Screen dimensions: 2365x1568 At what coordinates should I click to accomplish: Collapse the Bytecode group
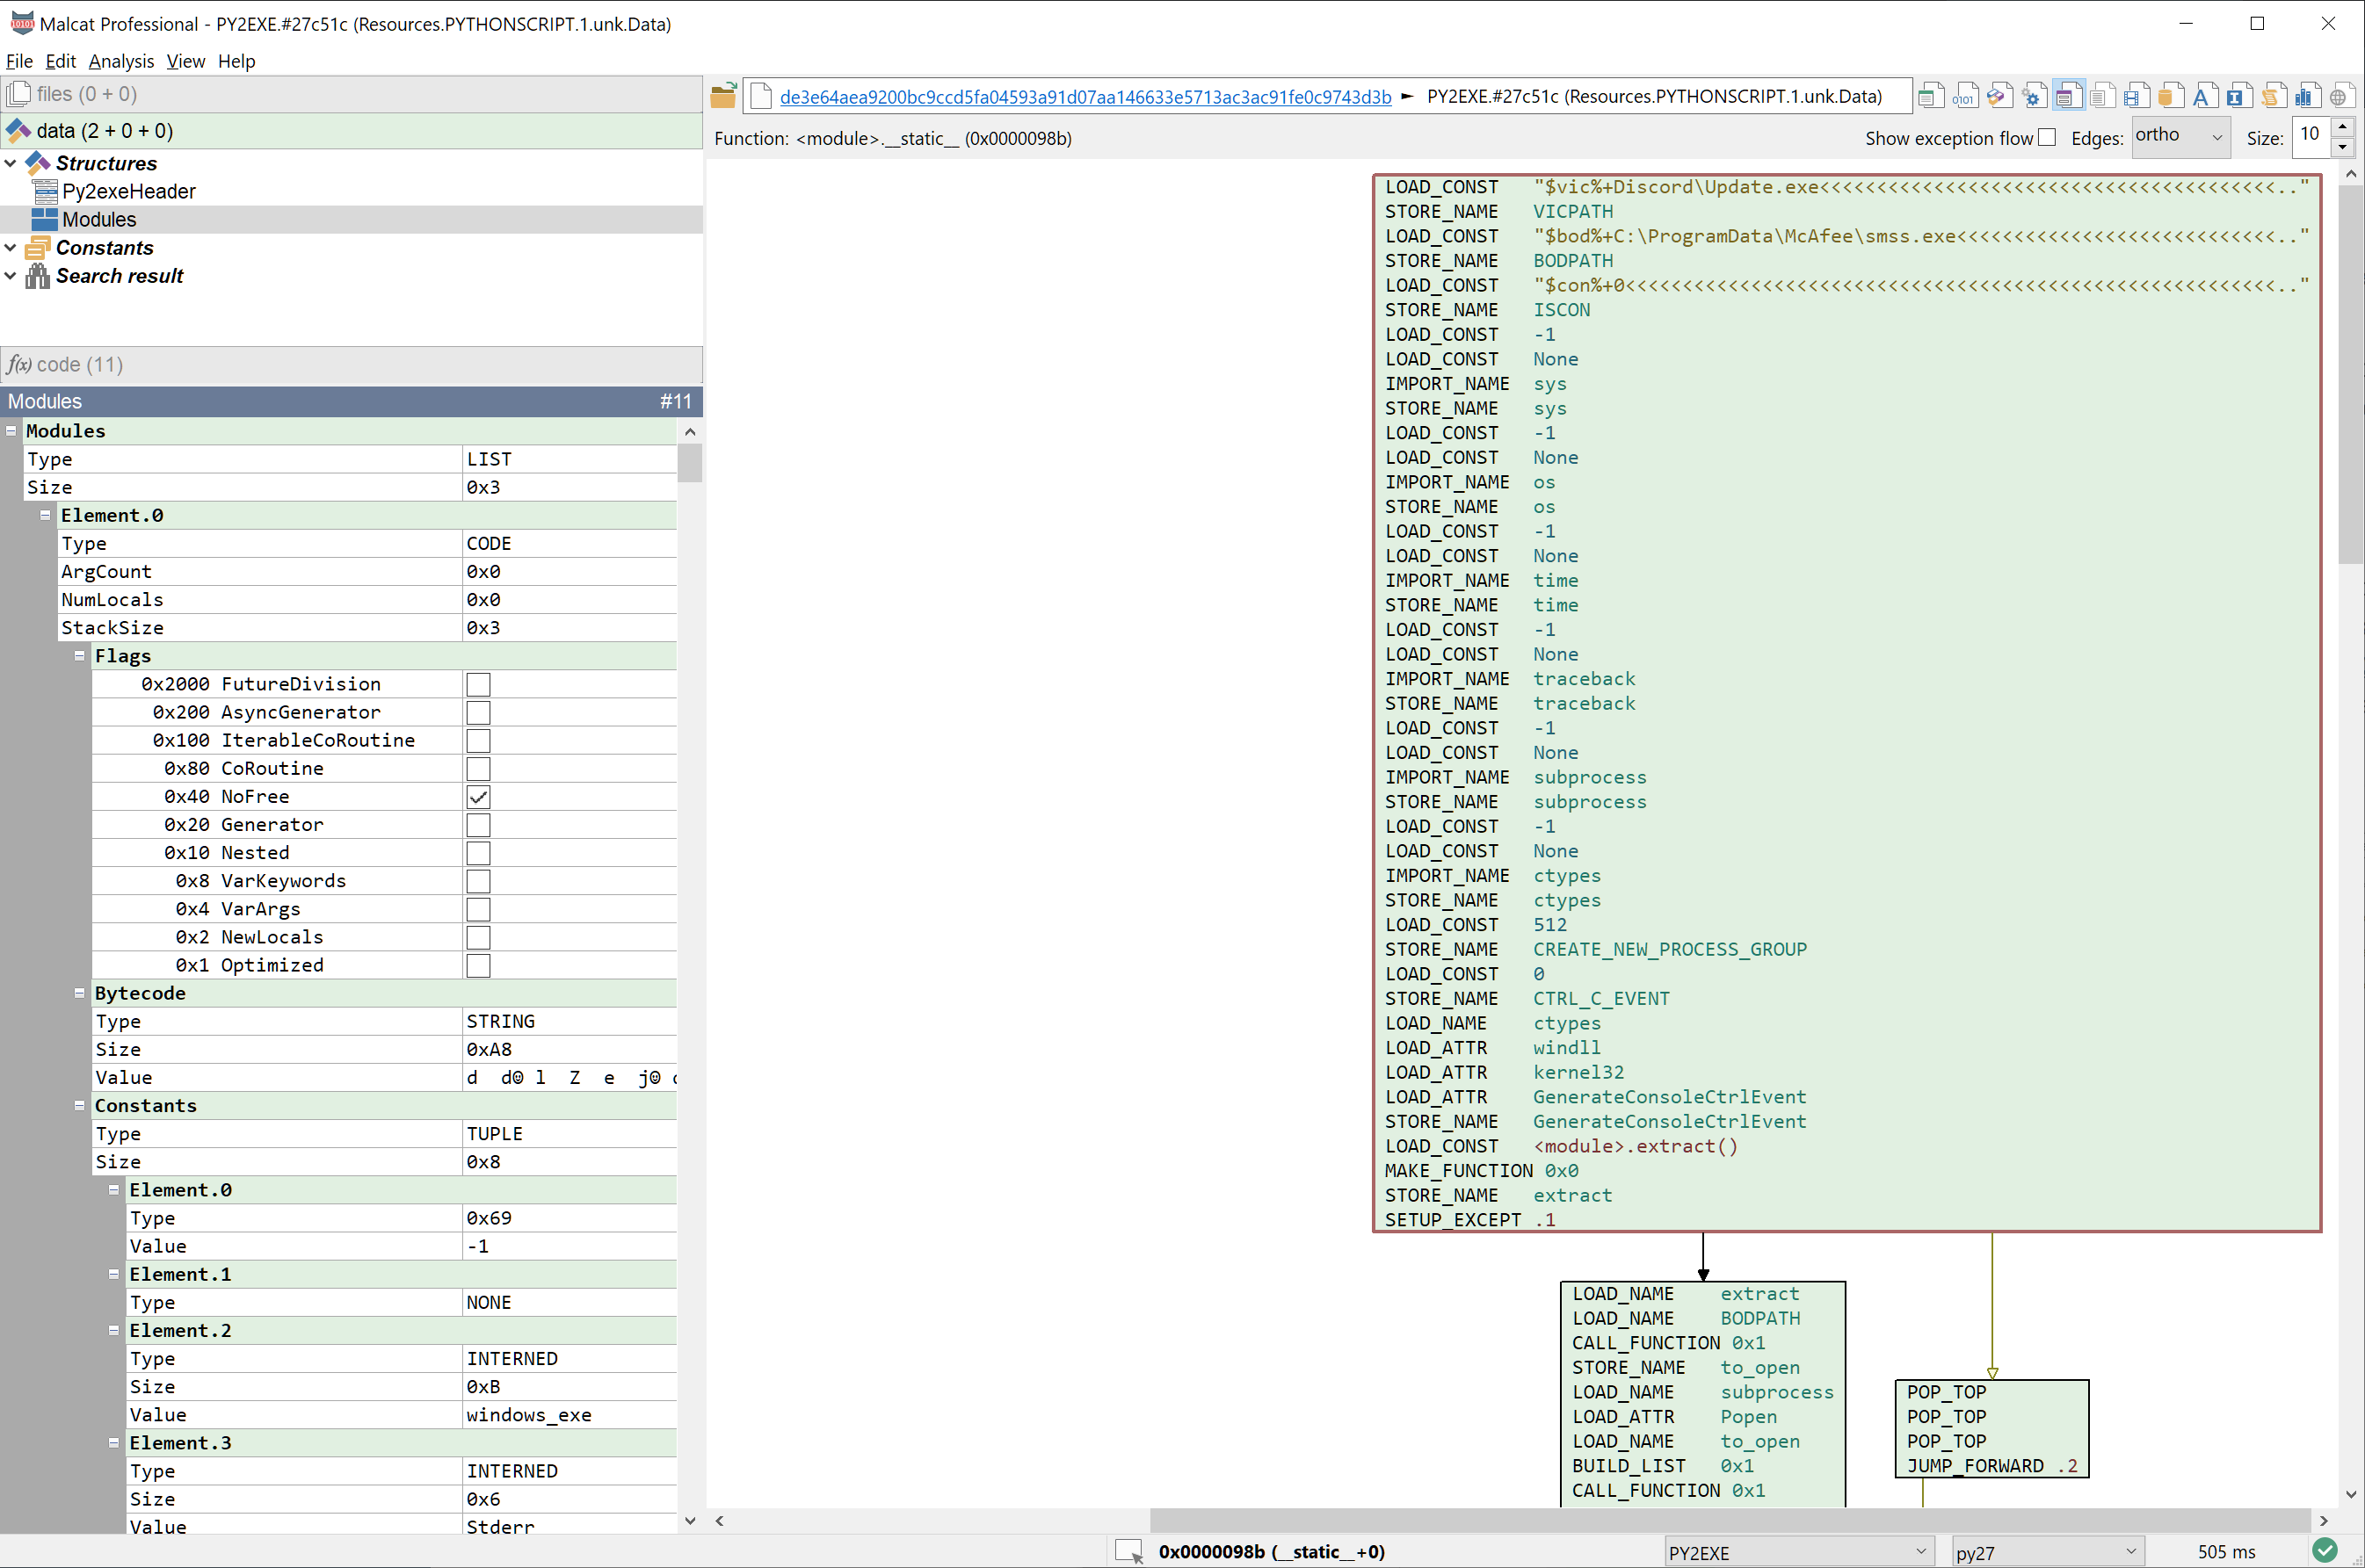coord(79,993)
